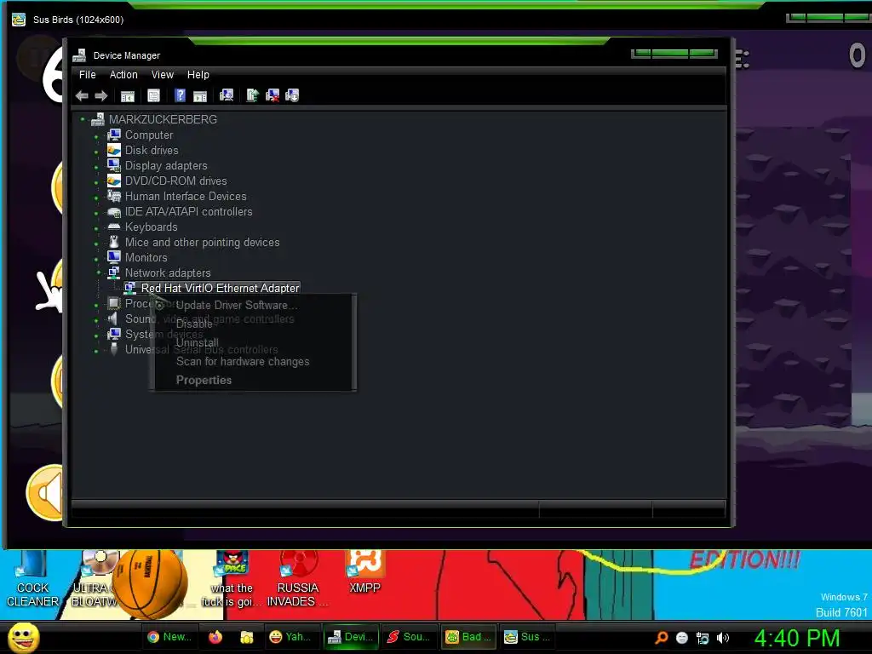This screenshot has width=872, height=654.
Task: Expand the Display adapters category
Action: 97,167
